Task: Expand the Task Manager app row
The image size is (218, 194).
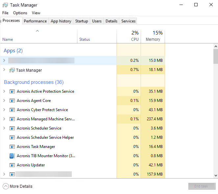Action: pos(4,70)
